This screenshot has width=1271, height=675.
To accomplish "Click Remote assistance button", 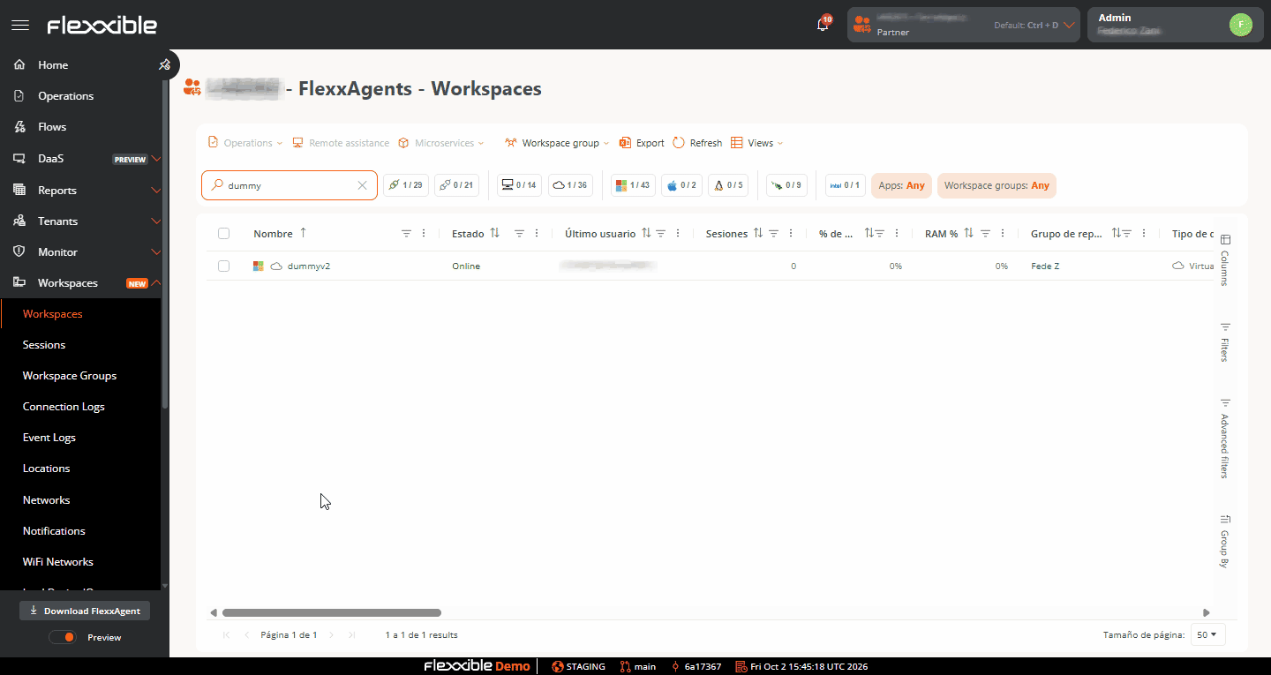I will (x=341, y=143).
